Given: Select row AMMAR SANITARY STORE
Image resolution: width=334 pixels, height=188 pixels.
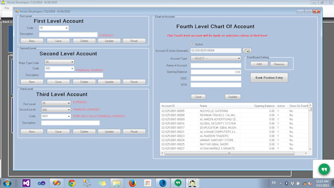Looking at the screenshot, I should pos(234,140).
